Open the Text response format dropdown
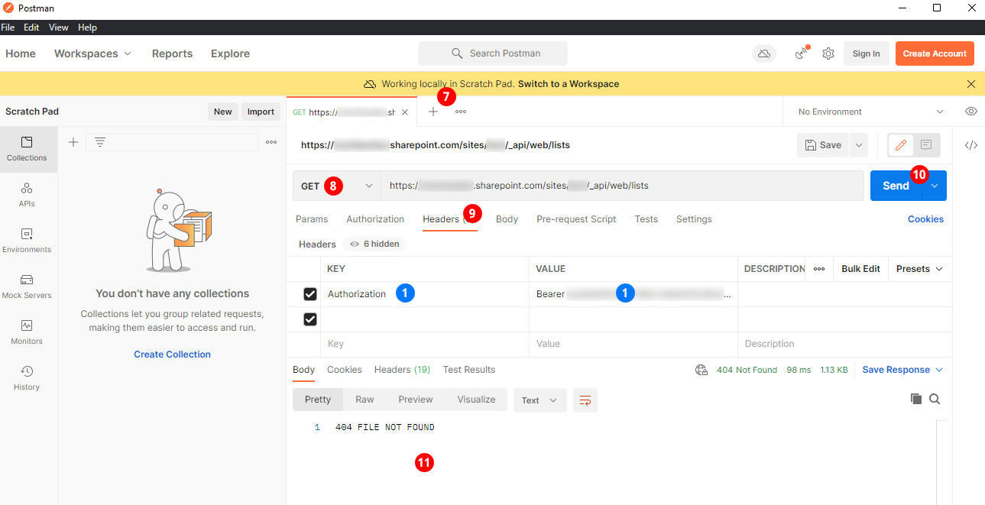The image size is (985, 505). (x=540, y=400)
